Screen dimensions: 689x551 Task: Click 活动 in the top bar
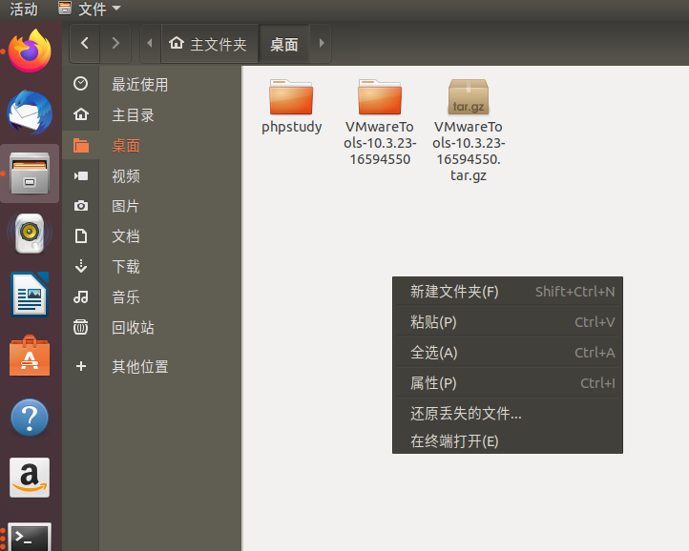point(24,10)
